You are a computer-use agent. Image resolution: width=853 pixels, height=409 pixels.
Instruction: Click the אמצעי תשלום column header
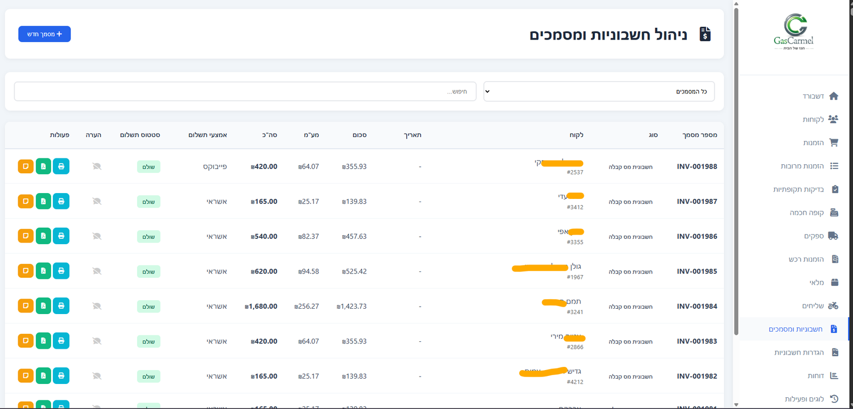(207, 135)
